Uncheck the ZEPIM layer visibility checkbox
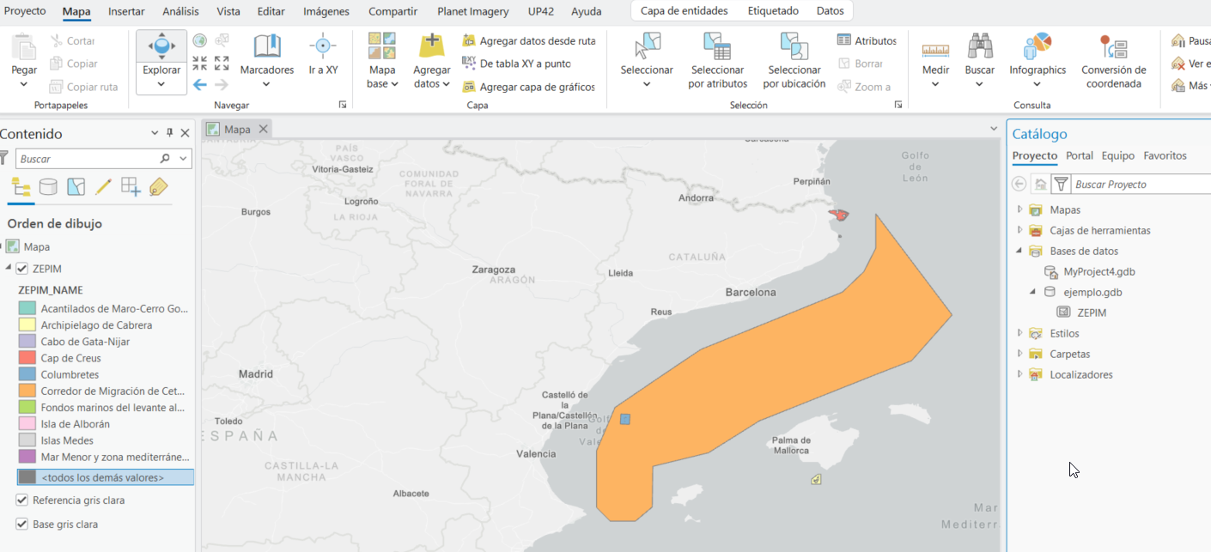The height and width of the screenshot is (552, 1211). (x=22, y=269)
